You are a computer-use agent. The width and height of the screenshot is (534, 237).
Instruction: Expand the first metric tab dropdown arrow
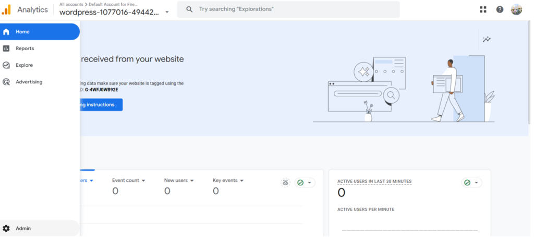[91, 181]
